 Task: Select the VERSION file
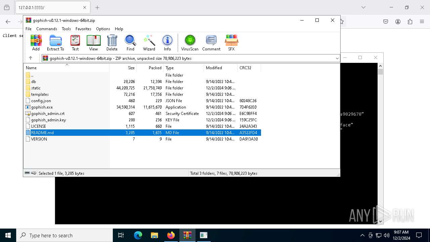(142, 139)
